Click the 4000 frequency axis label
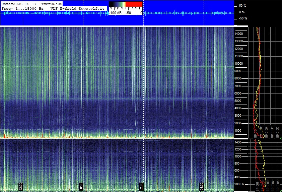 coord(238,108)
